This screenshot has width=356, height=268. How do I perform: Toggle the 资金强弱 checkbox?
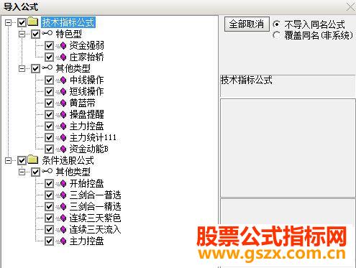[x=49, y=45]
